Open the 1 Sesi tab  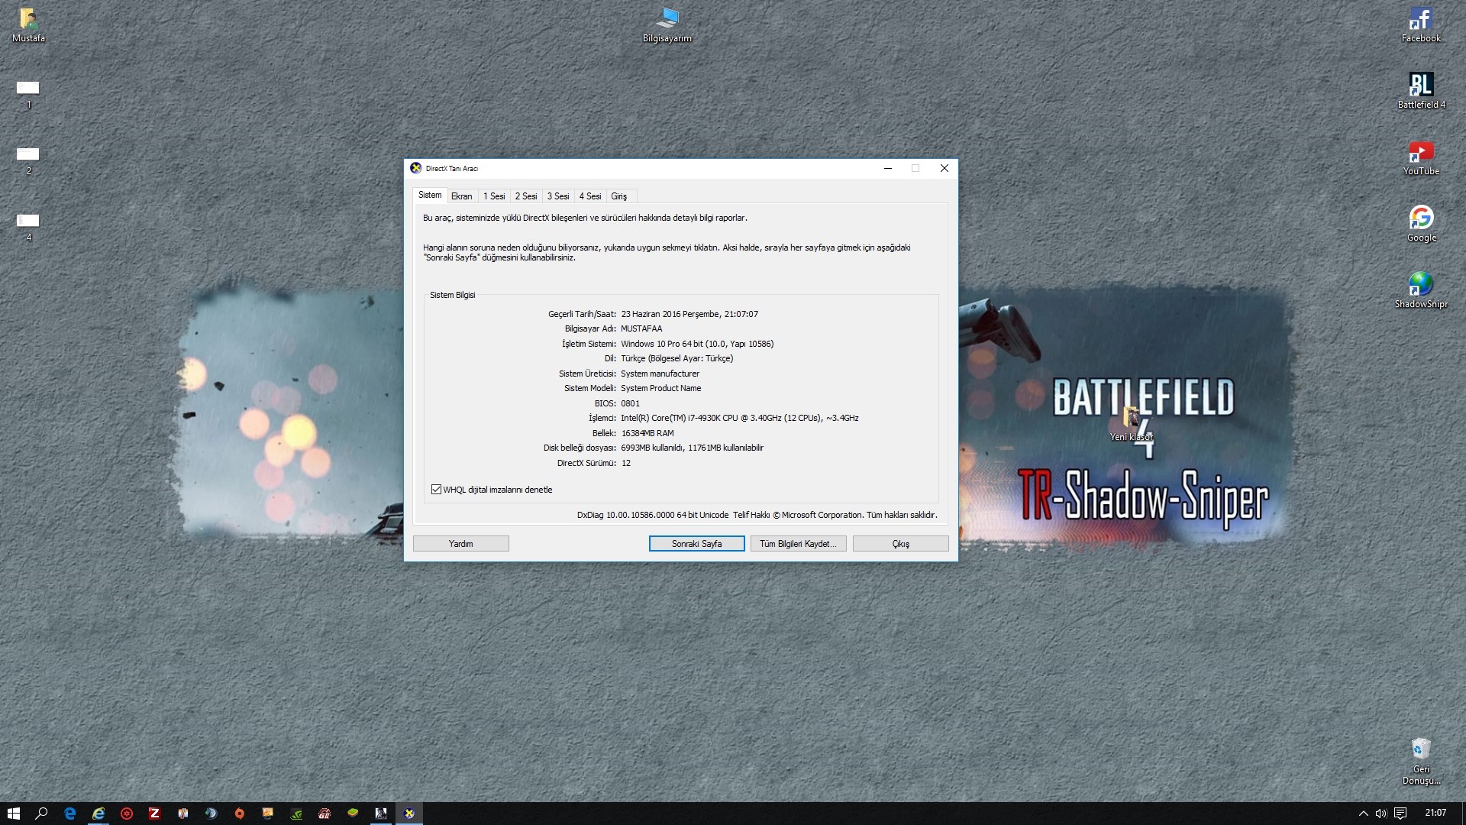[494, 196]
